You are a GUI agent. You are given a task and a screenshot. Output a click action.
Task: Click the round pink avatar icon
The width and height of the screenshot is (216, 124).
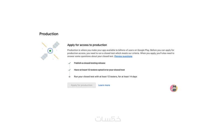tap(174, 88)
